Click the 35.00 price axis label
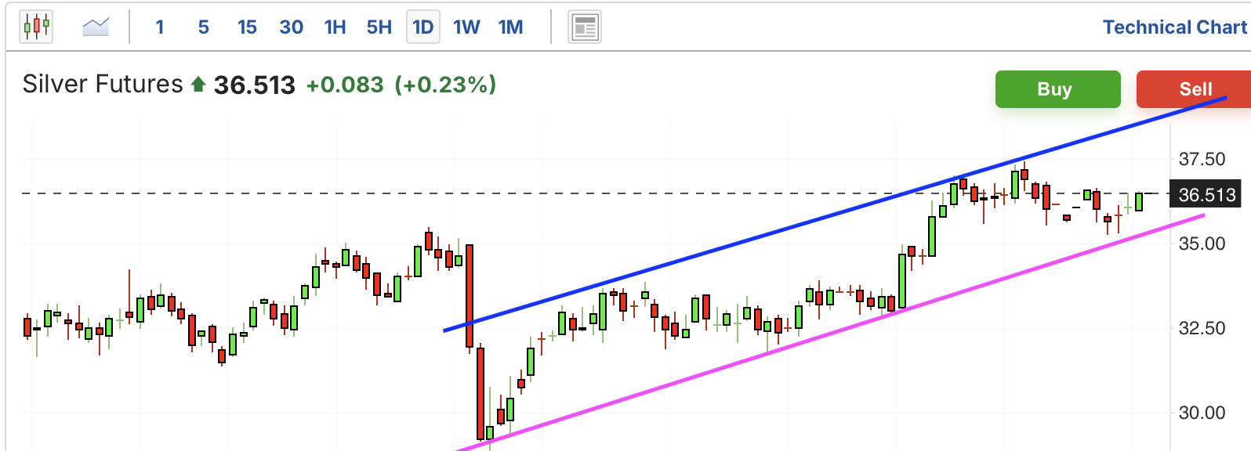This screenshot has width=1251, height=451. tap(1202, 244)
